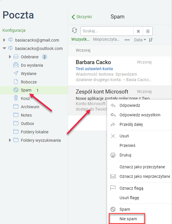The image size is (172, 224).
Task: Switch to the Nieprzeczytane filter tab
Action: pyautogui.click(x=106, y=40)
